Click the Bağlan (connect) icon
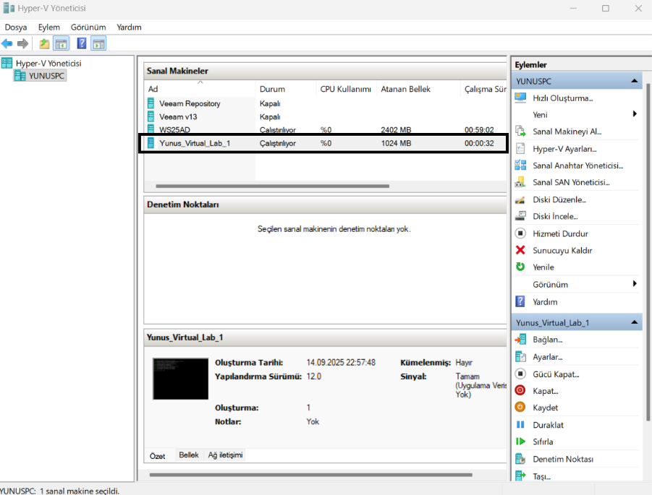Screen dimensions: 652x495 coord(520,340)
